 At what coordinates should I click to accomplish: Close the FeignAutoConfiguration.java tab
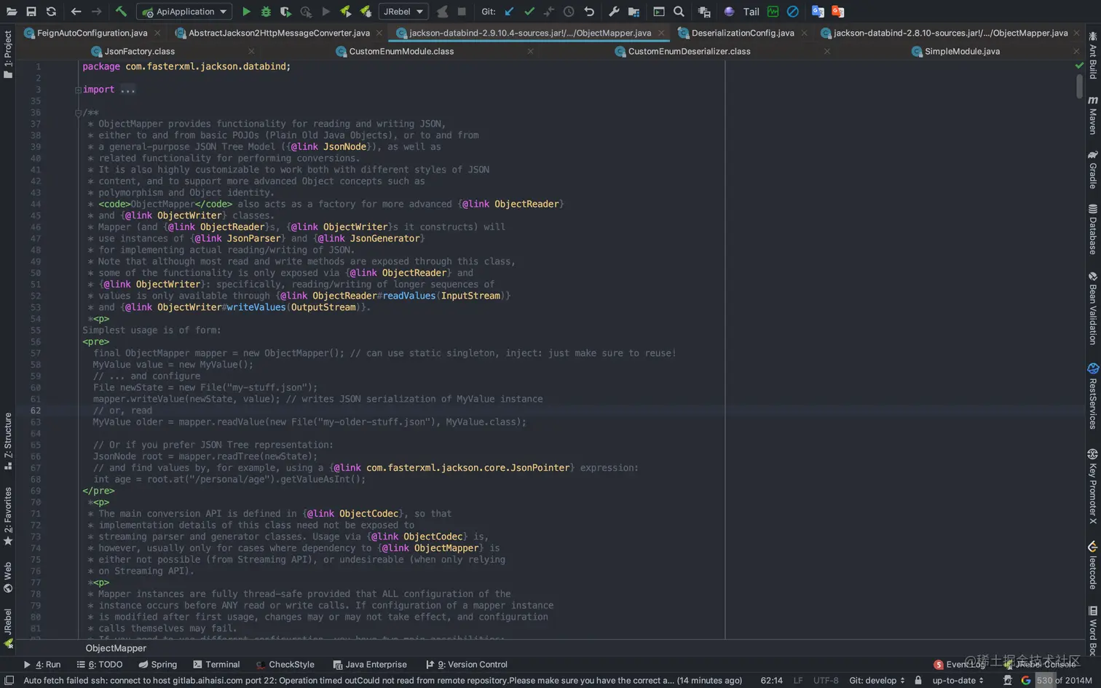[157, 33]
